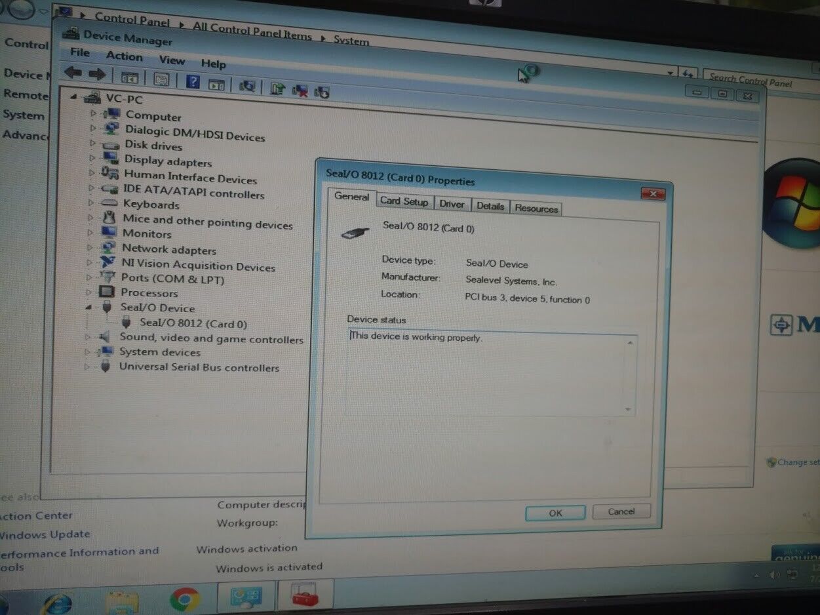Viewport: 820px width, 615px height.
Task: Click All Control Panel Items in breadcrumb
Action: pos(252,31)
